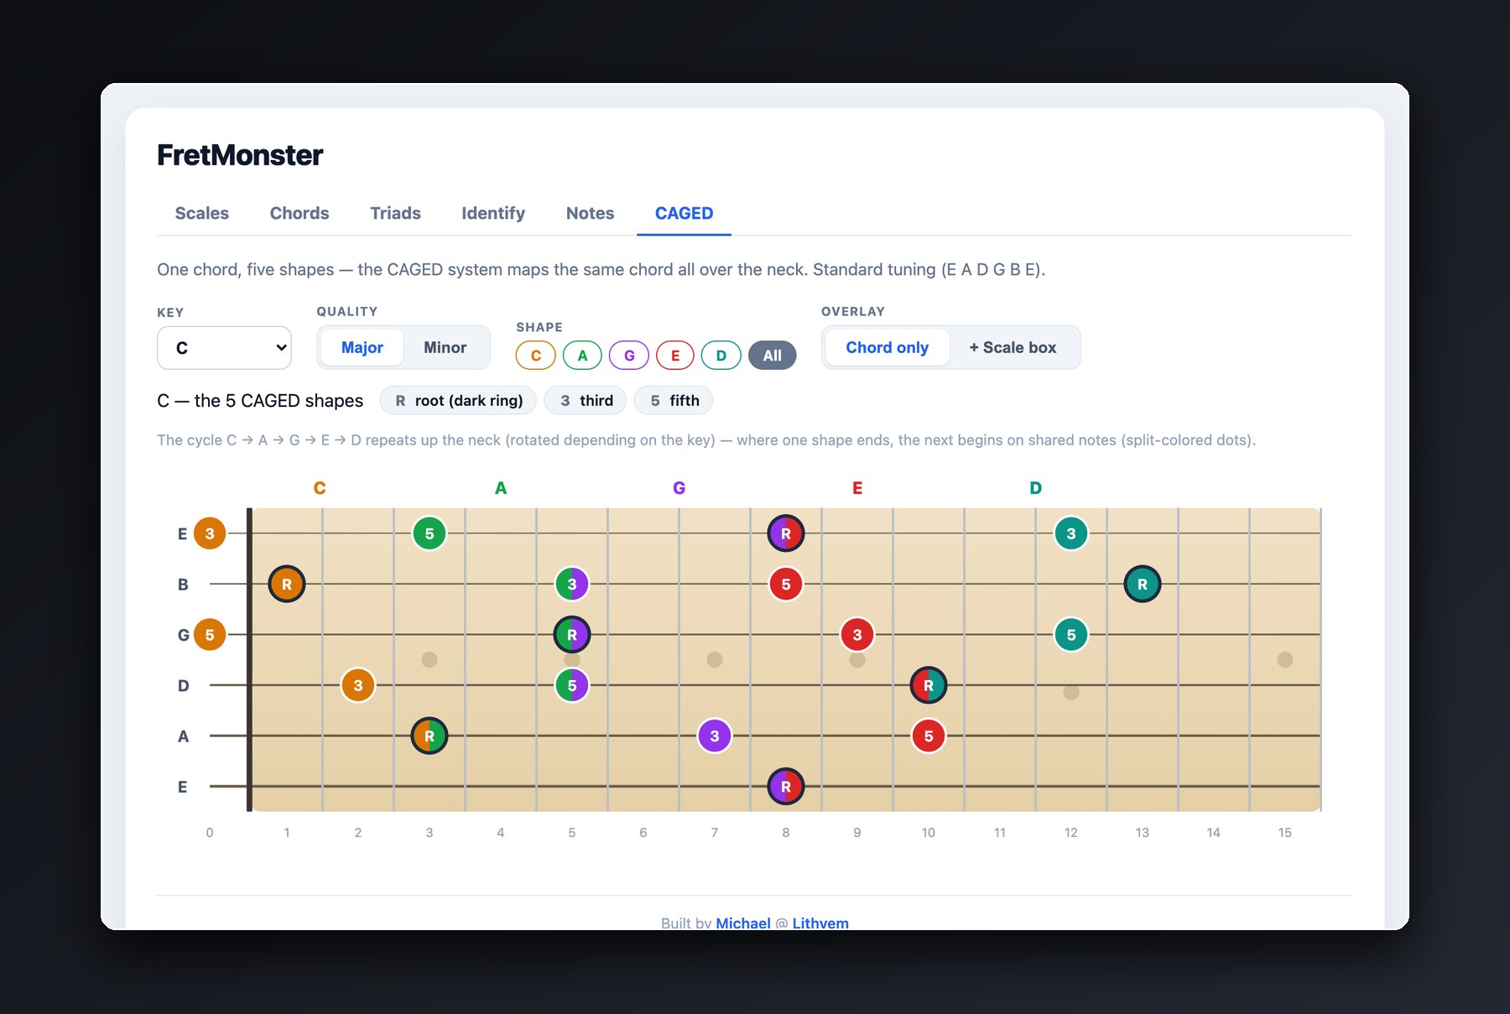This screenshot has width=1510, height=1014.
Task: Switch overlay to Chord only
Action: (887, 347)
